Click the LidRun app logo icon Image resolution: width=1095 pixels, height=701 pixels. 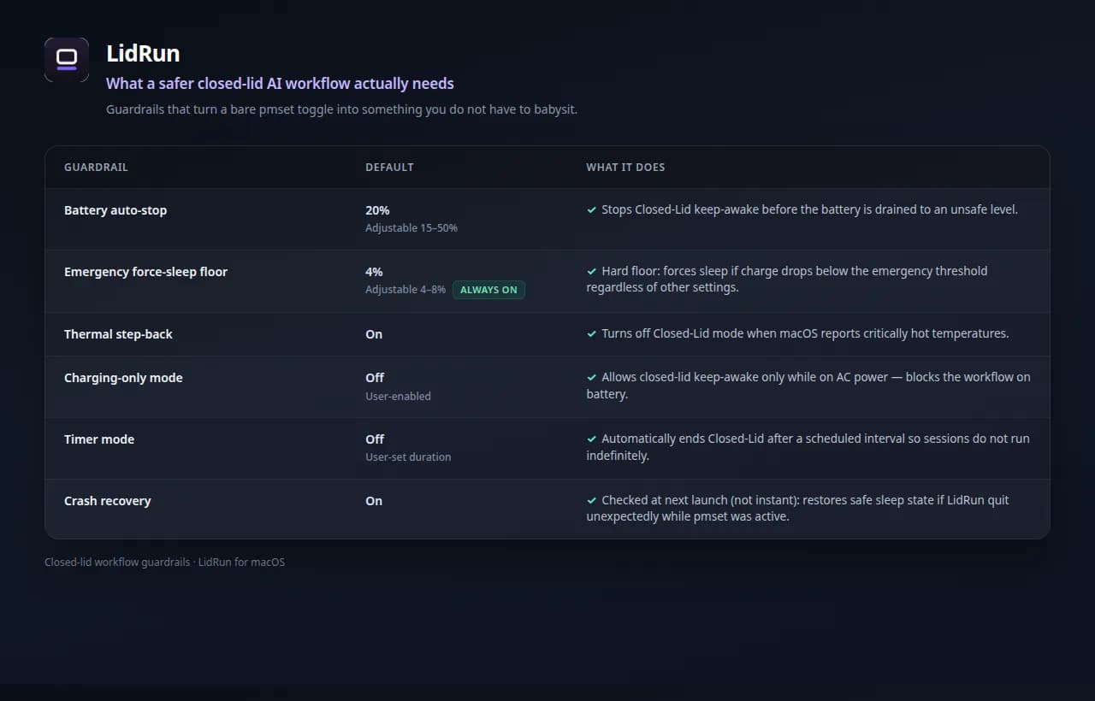[x=67, y=60]
